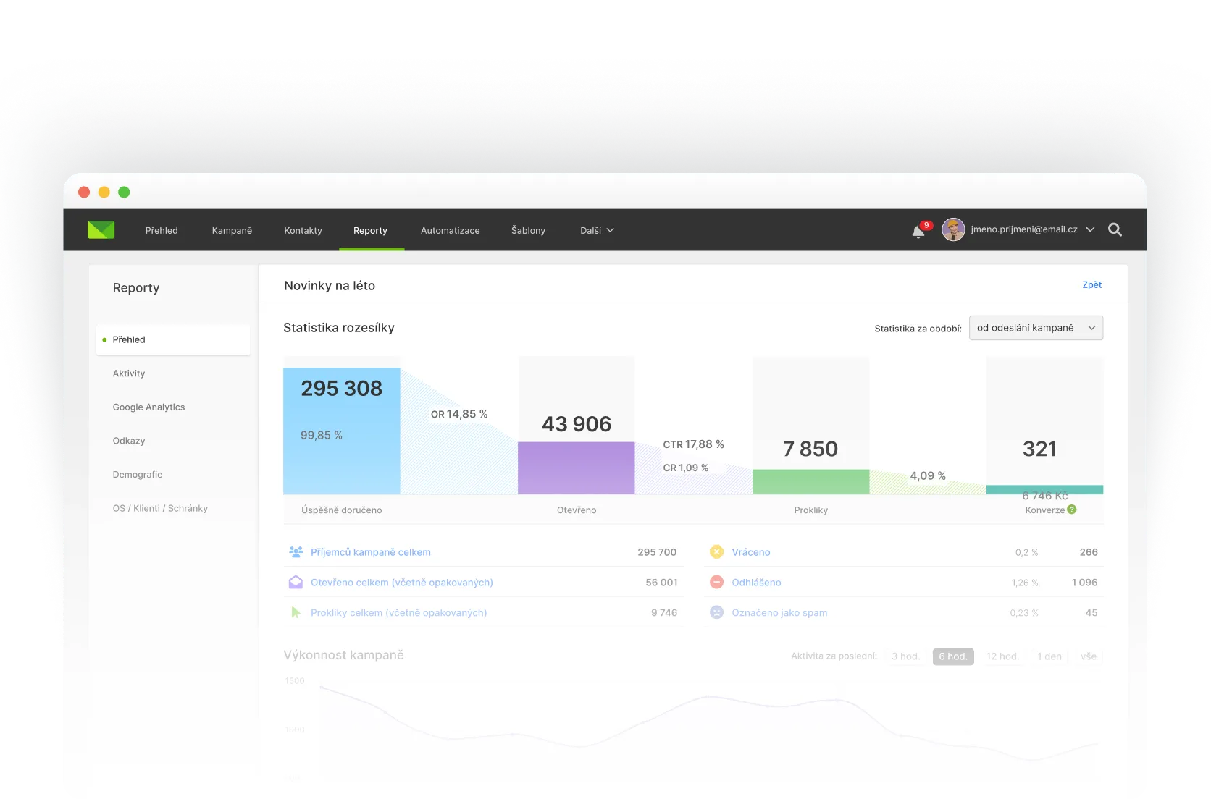Click the opened envelope icon
Screen dimensions: 1211x799
pos(296,582)
